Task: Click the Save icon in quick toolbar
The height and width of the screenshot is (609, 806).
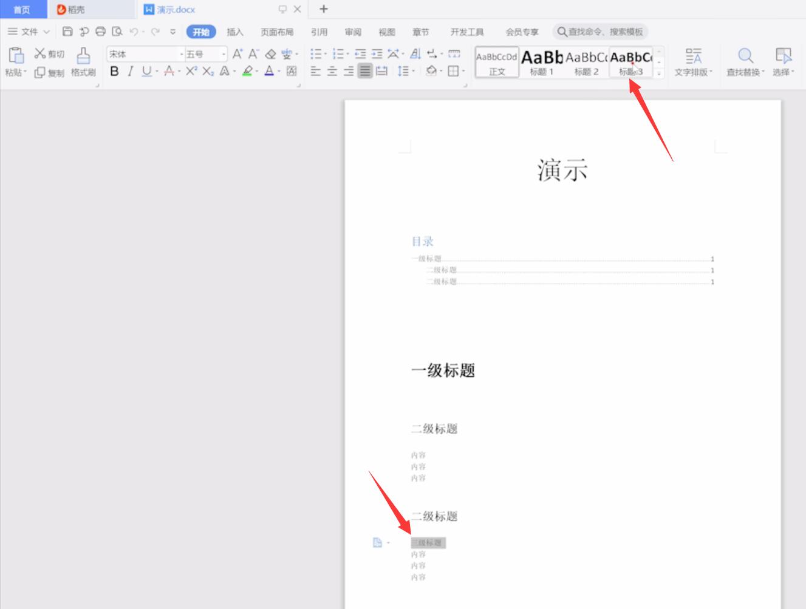Action: [x=67, y=32]
